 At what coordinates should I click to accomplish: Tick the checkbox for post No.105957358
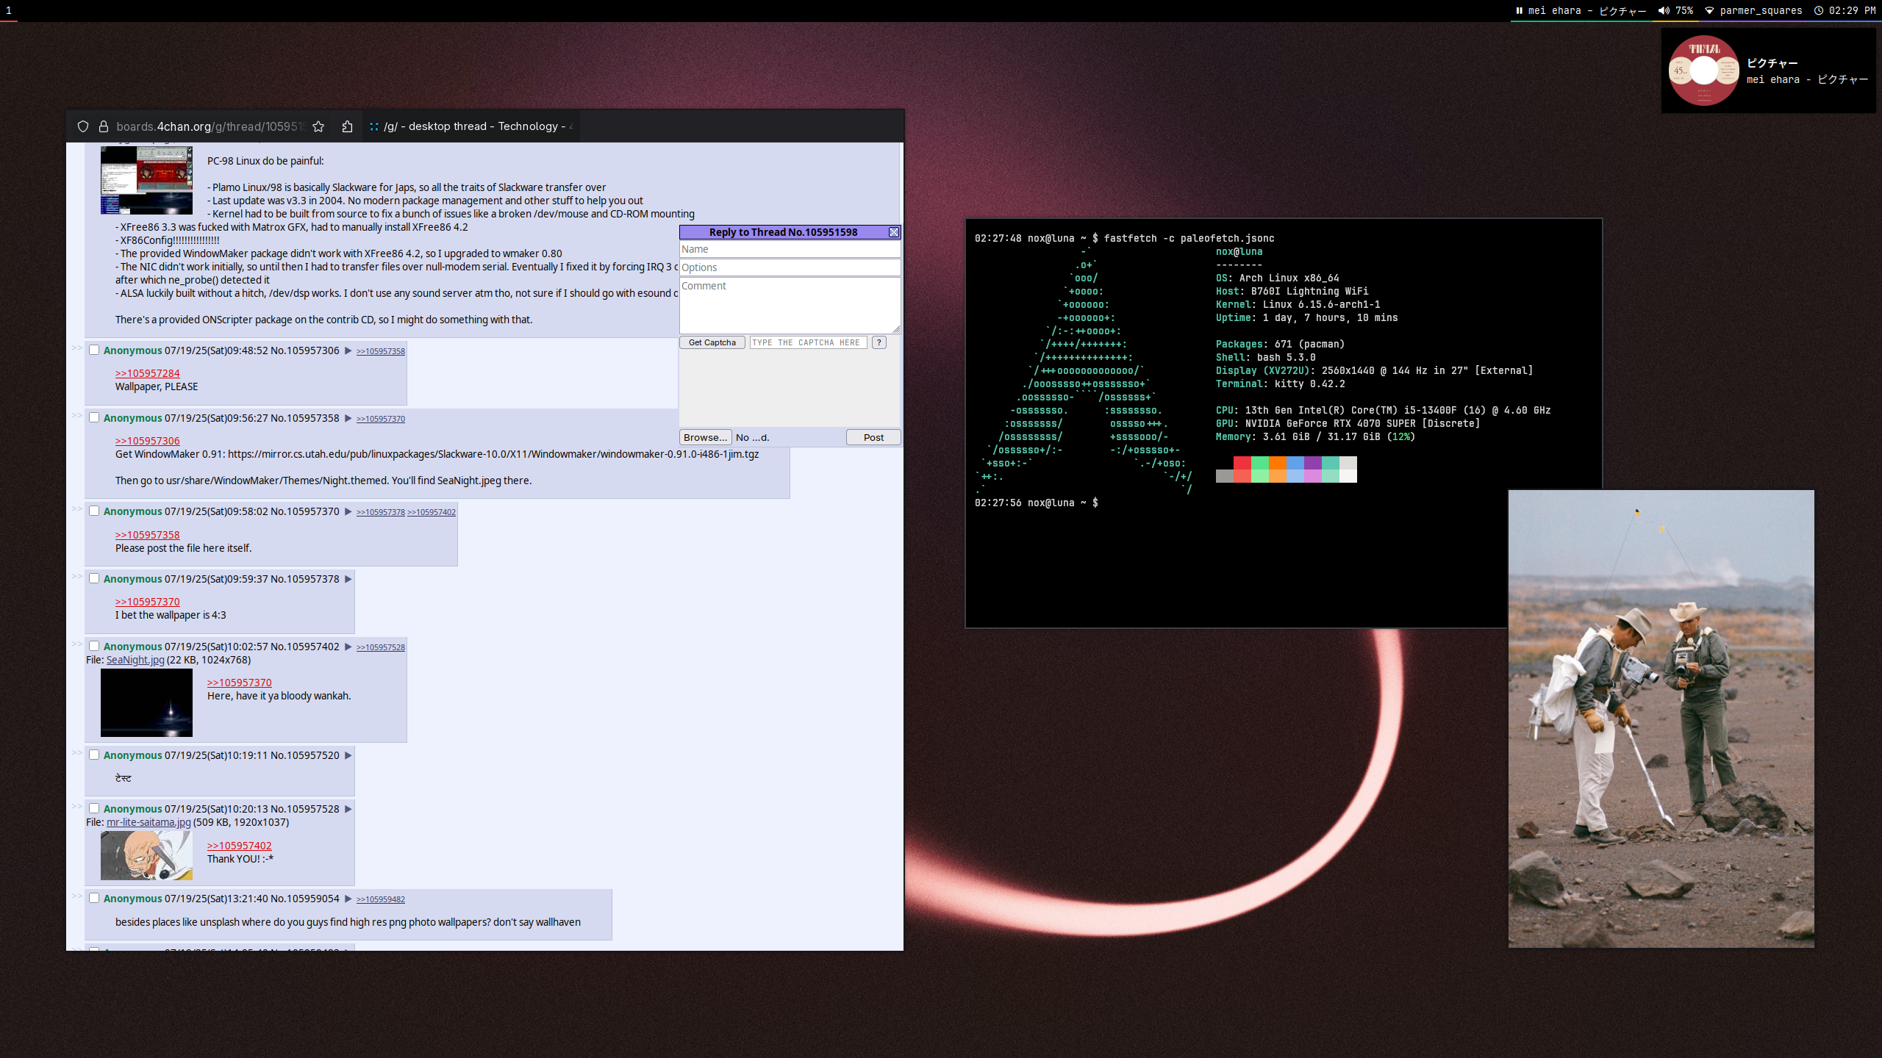pyautogui.click(x=94, y=417)
